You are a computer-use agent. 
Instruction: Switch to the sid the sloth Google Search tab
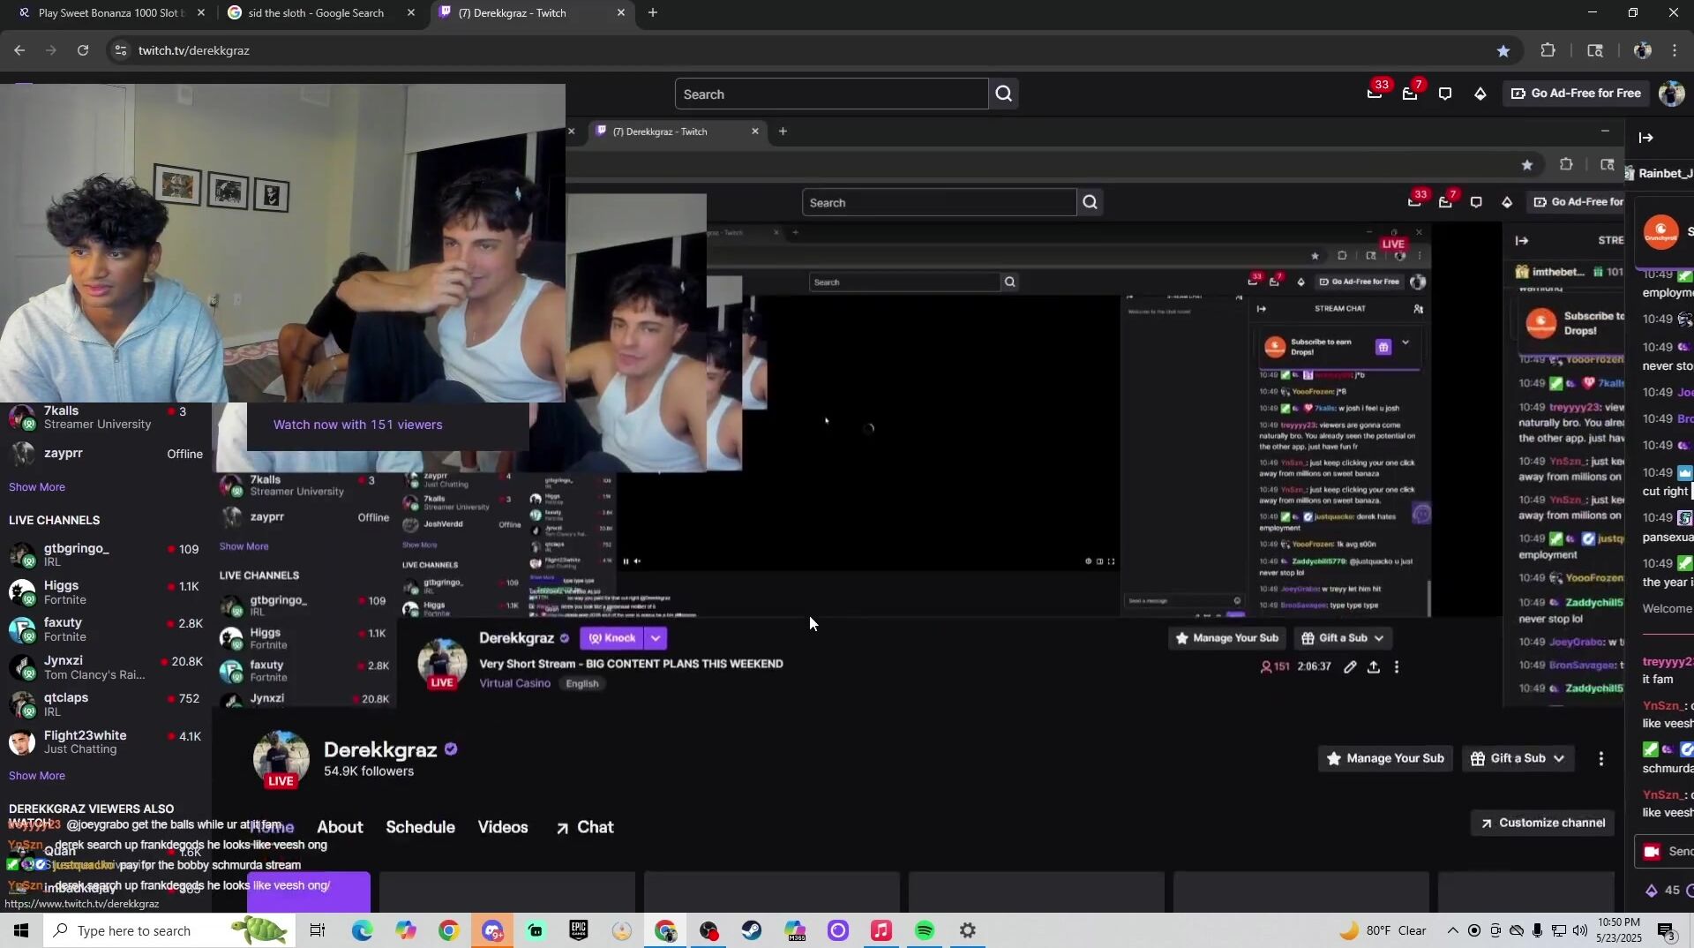(x=316, y=13)
